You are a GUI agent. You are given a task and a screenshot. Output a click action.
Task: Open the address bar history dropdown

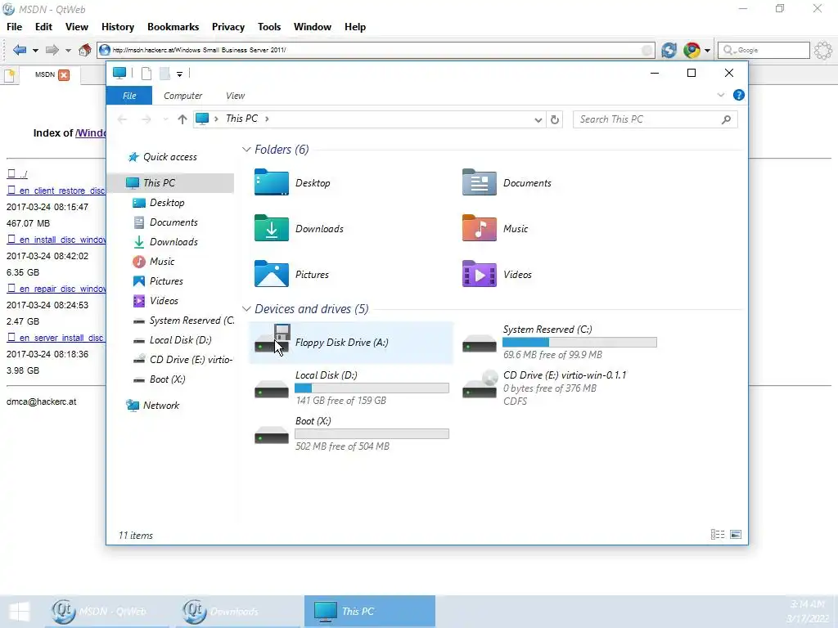(538, 119)
